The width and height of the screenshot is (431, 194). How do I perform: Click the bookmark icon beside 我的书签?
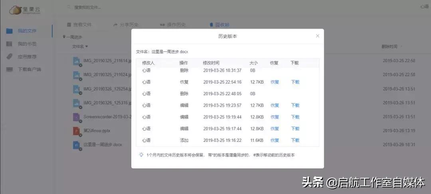pos(9,44)
